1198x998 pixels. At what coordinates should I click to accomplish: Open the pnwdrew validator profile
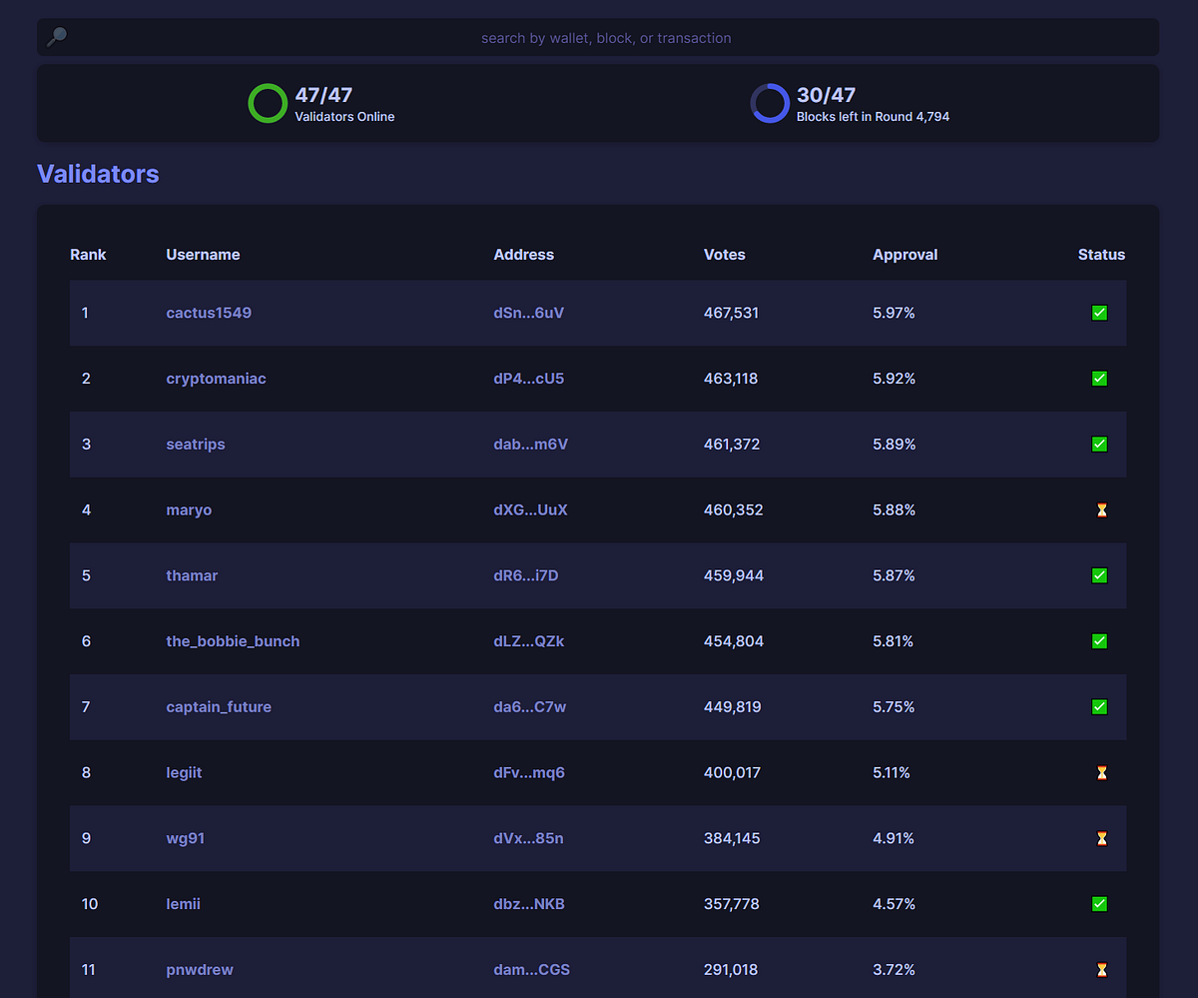(x=200, y=970)
